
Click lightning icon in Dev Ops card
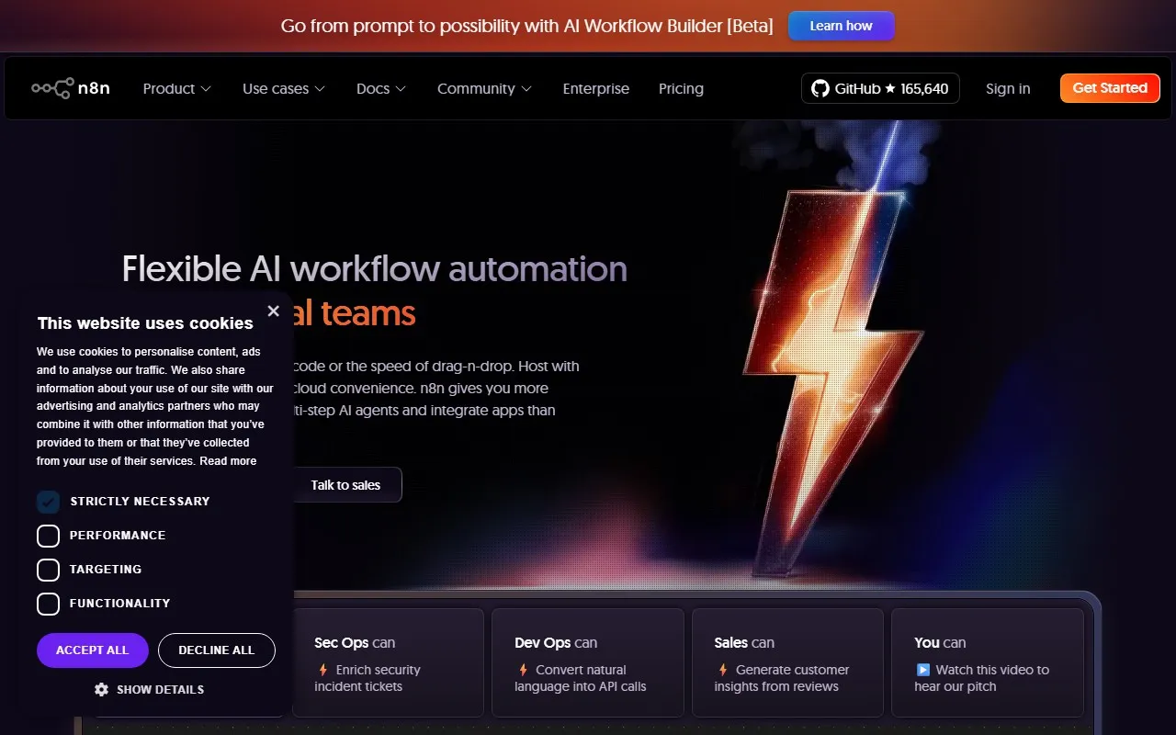pos(523,670)
